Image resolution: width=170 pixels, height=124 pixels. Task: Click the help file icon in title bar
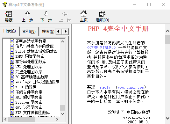4,4
